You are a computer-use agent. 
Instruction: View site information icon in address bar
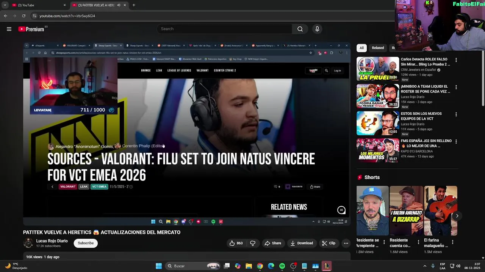click(34, 16)
